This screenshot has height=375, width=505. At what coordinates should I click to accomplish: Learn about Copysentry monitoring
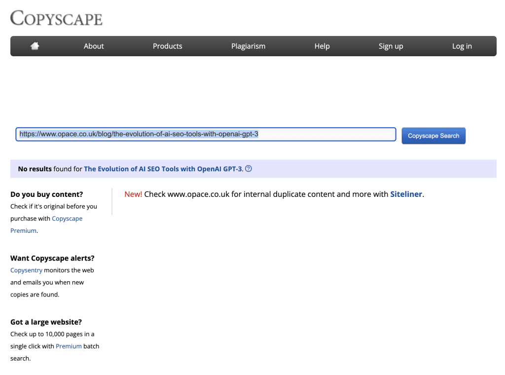[x=26, y=270]
